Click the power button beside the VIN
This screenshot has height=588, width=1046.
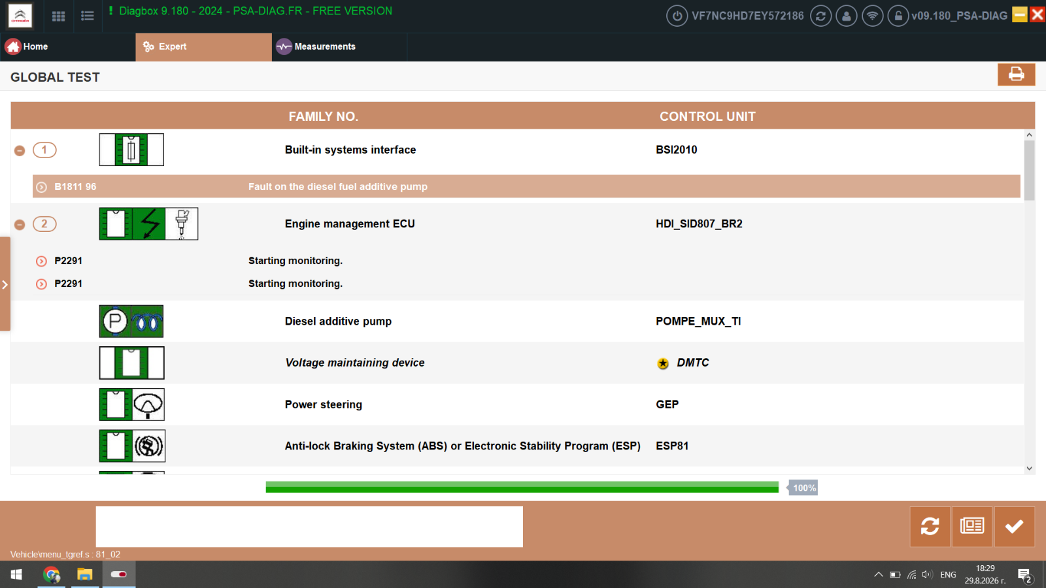[x=677, y=16]
